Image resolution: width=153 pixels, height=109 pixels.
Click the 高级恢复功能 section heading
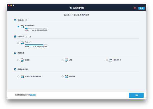pyautogui.click(x=23, y=69)
